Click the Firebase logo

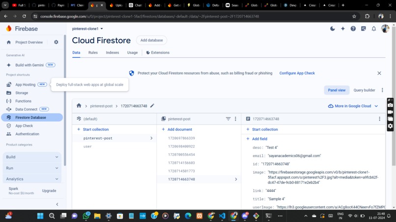click(x=22, y=28)
